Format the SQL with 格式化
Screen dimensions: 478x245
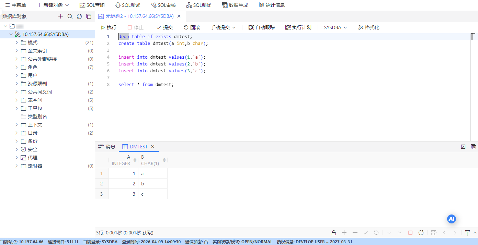point(369,27)
